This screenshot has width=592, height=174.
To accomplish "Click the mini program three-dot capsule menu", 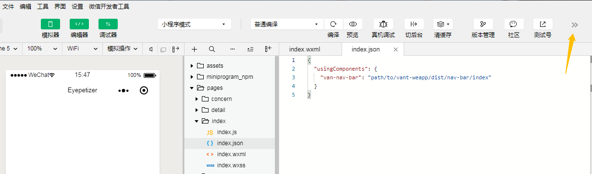I will [123, 90].
